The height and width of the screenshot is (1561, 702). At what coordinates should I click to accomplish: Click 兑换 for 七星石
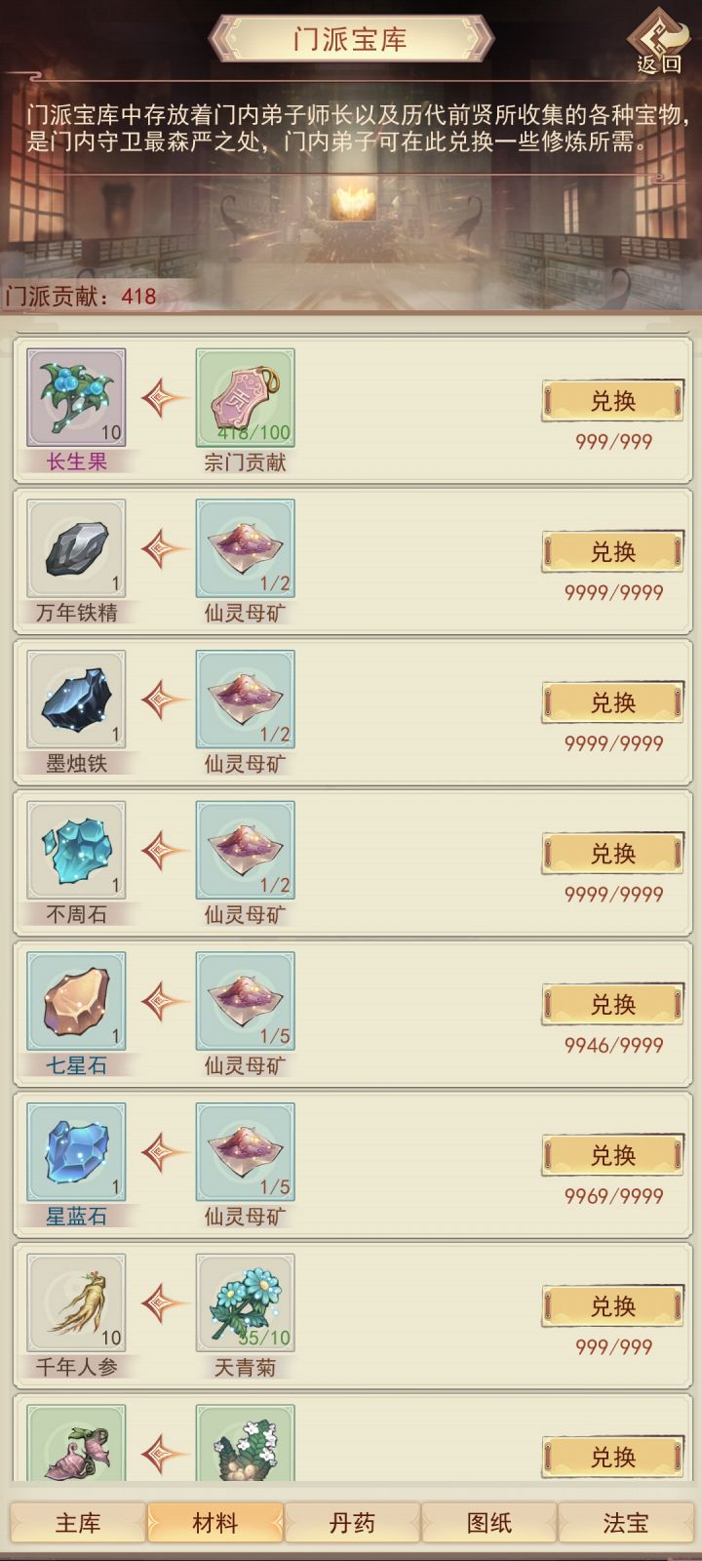coord(613,1005)
